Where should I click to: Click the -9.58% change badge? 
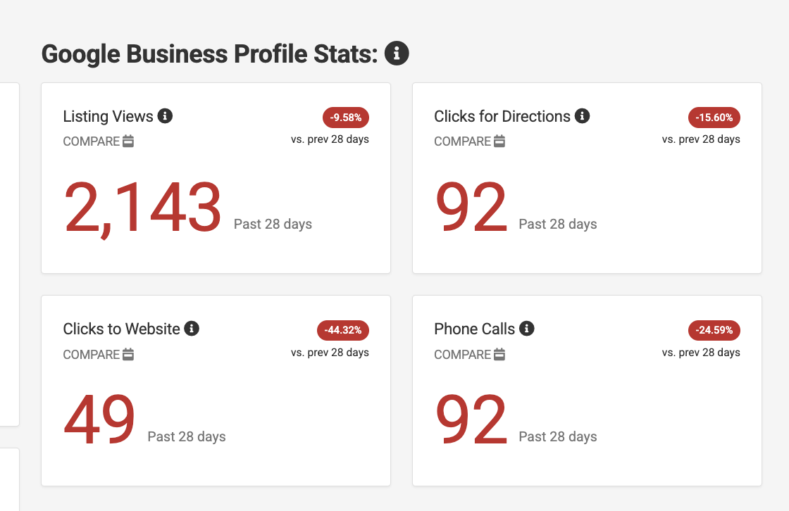pos(345,118)
